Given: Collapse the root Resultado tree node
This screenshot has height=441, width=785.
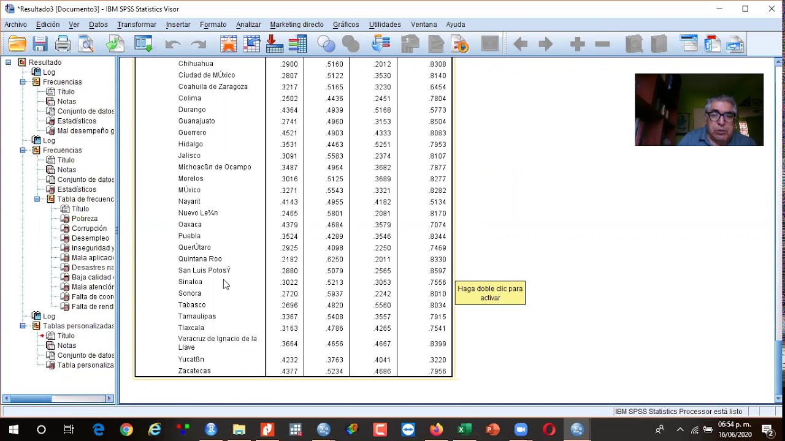Looking at the screenshot, I should (8, 62).
